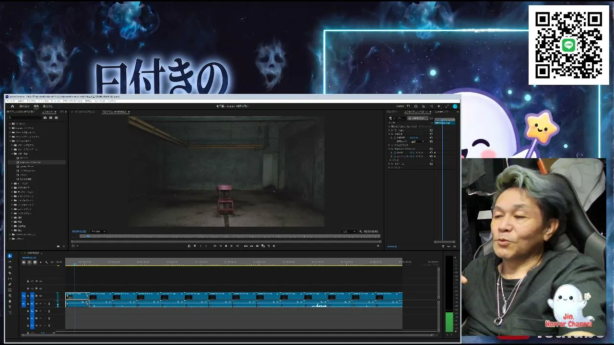
Task: Toggle Snap in timeline magnet button
Action: coord(29,262)
